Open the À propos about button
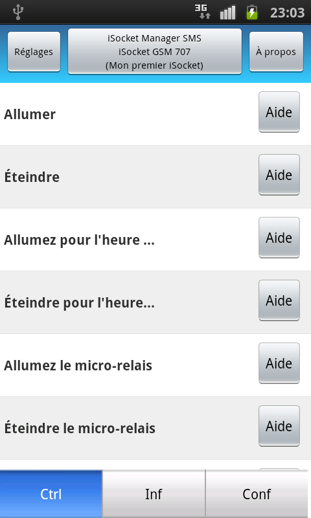This screenshot has height=518, width=311. point(276,52)
